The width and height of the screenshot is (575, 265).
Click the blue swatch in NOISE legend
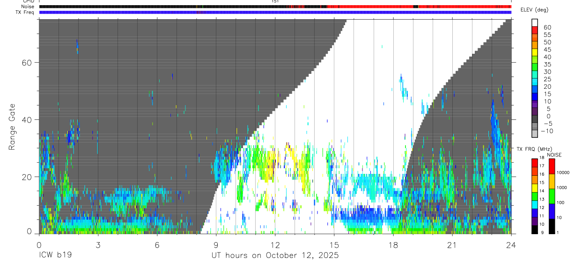click(x=552, y=211)
